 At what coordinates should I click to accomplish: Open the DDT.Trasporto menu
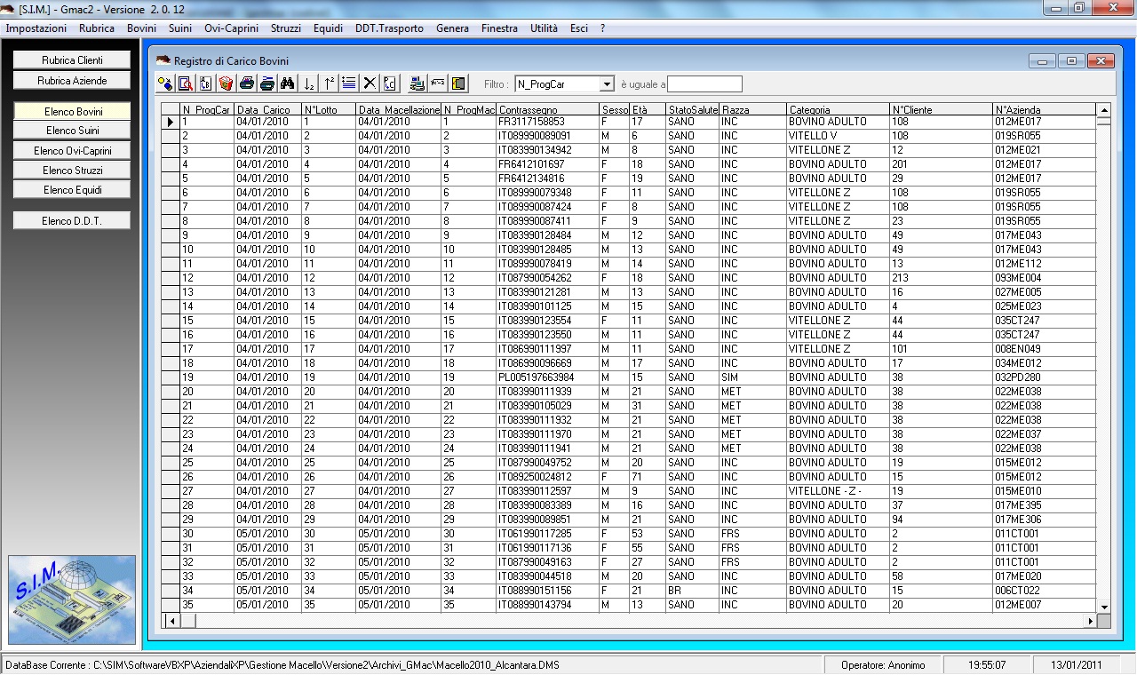tap(389, 28)
